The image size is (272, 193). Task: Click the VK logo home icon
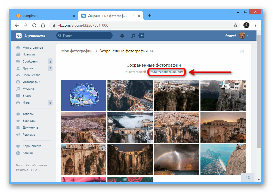pyautogui.click(x=19, y=36)
